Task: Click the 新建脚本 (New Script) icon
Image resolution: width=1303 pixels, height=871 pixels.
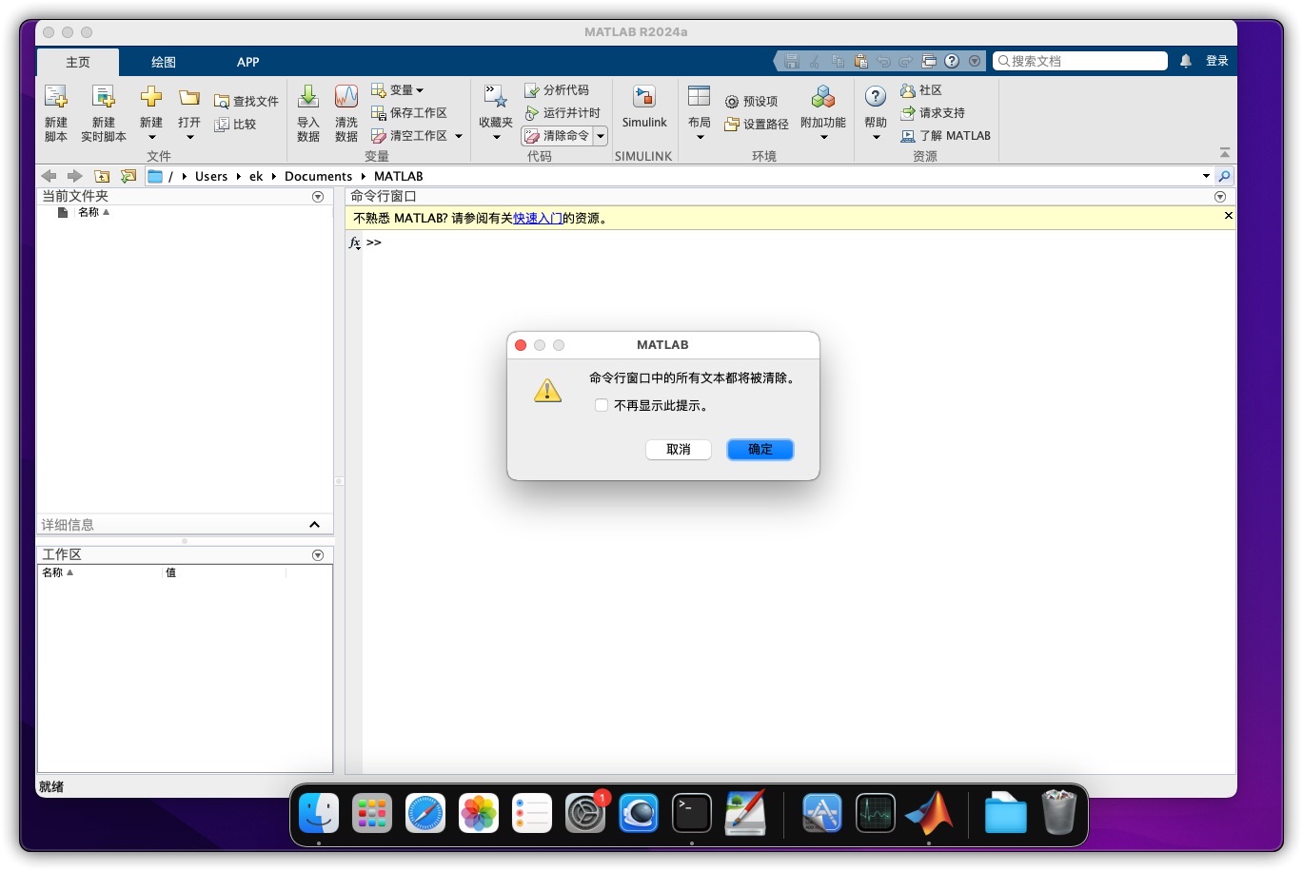Action: pyautogui.click(x=56, y=97)
